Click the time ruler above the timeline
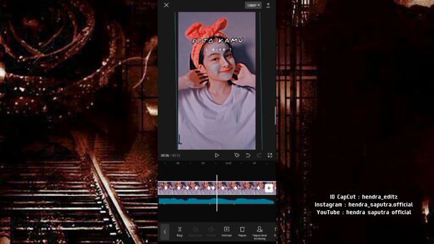Screen dimensions: 434x244 click(217, 163)
